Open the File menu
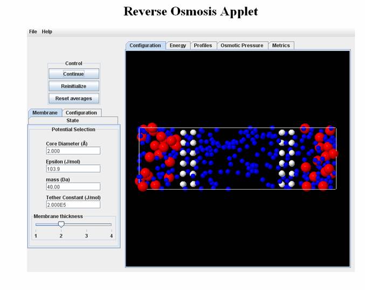 (x=33, y=31)
